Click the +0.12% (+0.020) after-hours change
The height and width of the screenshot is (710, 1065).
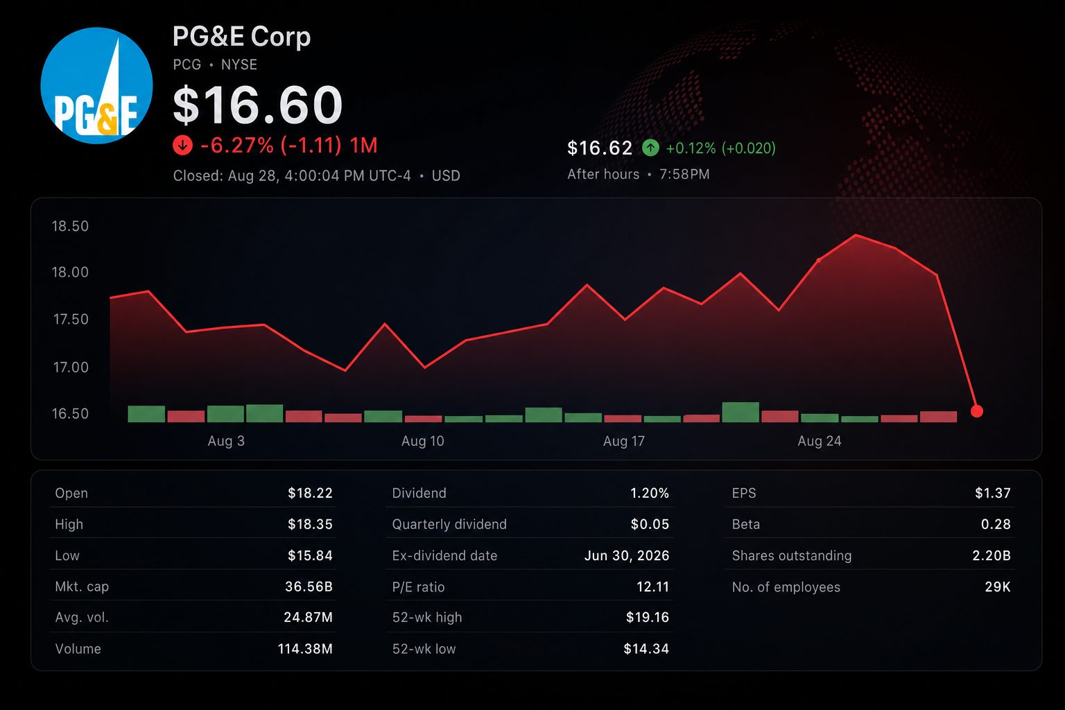[x=720, y=148]
